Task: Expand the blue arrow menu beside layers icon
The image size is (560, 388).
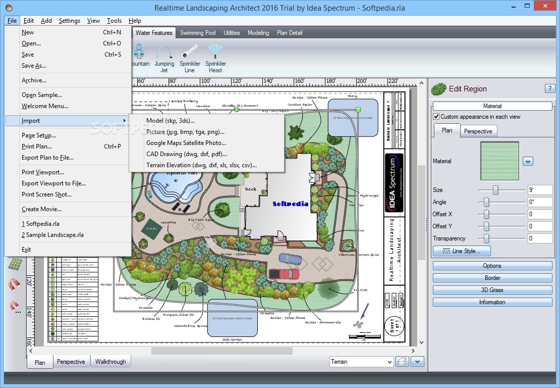Action: click(418, 362)
